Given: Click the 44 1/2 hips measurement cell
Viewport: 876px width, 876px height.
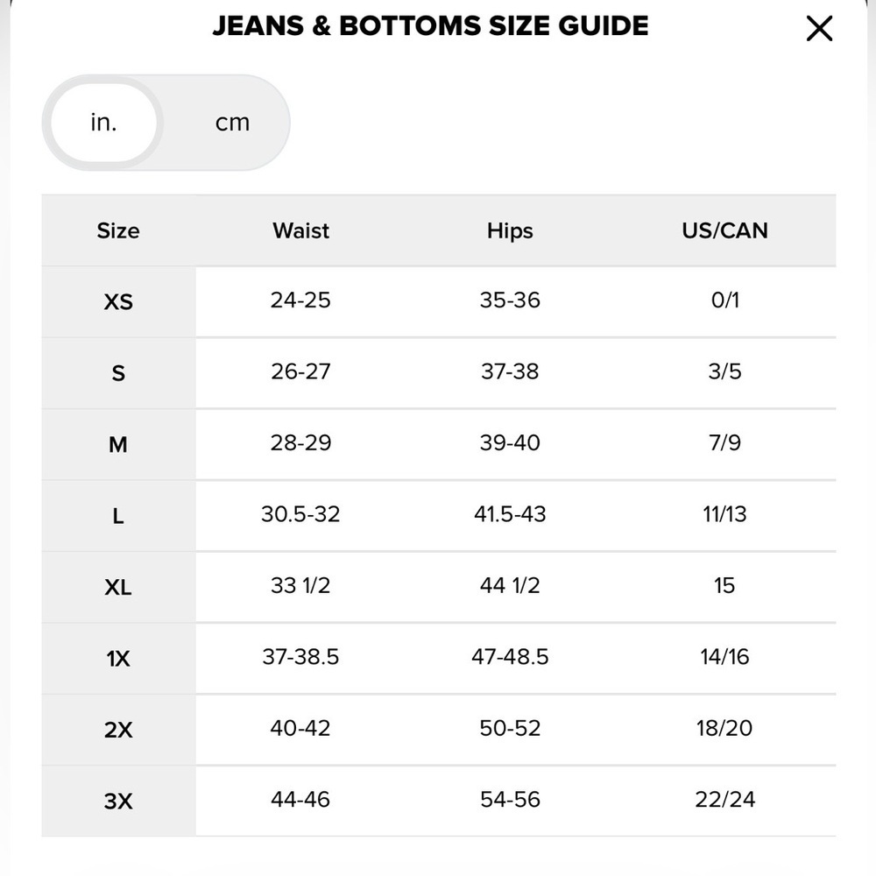Looking at the screenshot, I should coord(510,585).
